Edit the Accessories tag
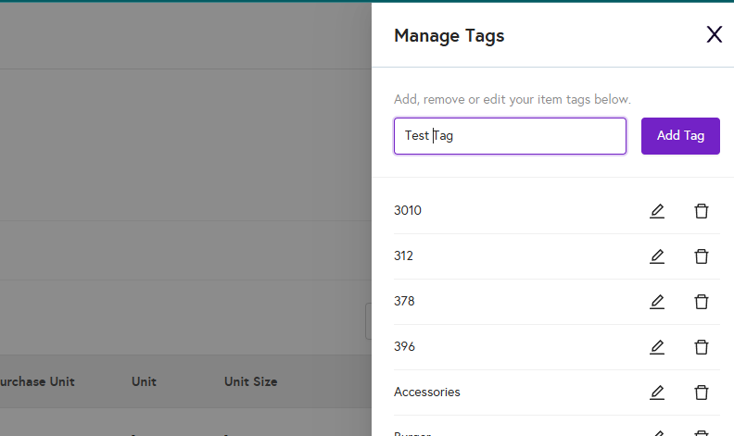Image resolution: width=734 pixels, height=436 pixels. (657, 392)
